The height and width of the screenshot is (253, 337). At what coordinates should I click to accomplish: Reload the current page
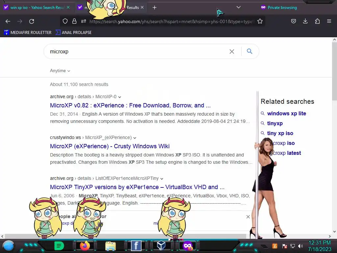(x=32, y=21)
